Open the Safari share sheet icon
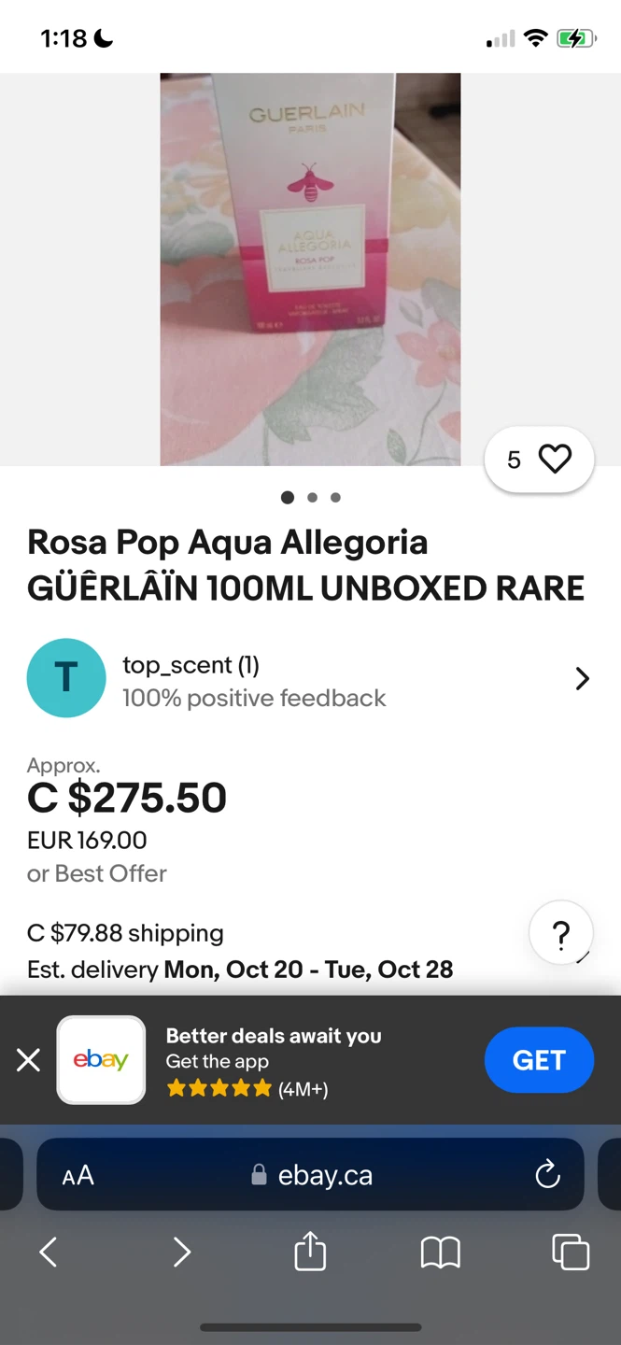Screen dimensions: 621x1345 click(310, 1252)
